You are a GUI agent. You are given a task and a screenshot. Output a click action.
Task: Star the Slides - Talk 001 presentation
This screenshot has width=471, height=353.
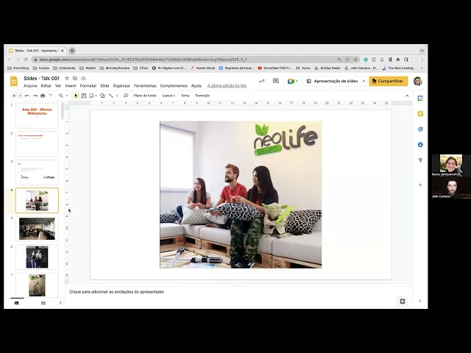pyautogui.click(x=67, y=79)
